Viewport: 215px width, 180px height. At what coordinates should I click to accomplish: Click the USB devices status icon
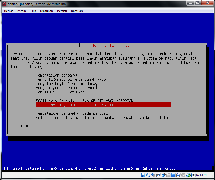(x=163, y=175)
